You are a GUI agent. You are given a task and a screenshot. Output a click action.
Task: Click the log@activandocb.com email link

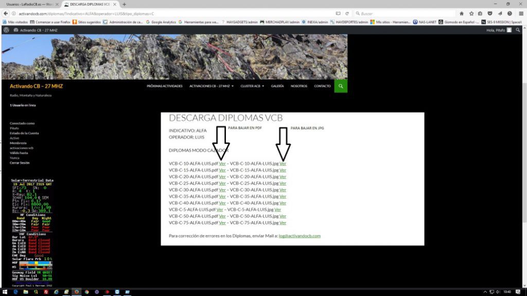tap(300, 236)
